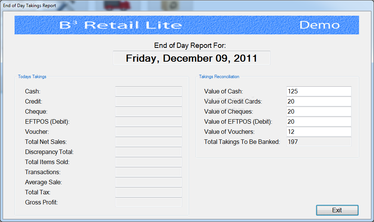
Task: Click the Cheque takings field
Action: click(148, 111)
